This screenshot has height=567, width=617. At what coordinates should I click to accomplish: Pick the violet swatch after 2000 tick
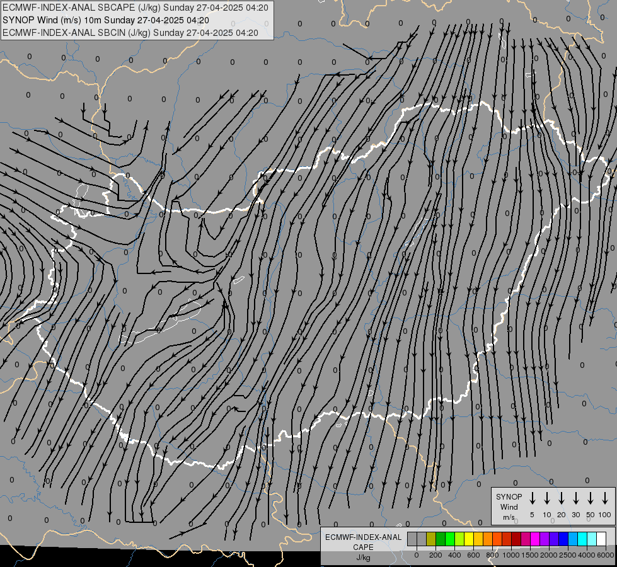(554, 539)
